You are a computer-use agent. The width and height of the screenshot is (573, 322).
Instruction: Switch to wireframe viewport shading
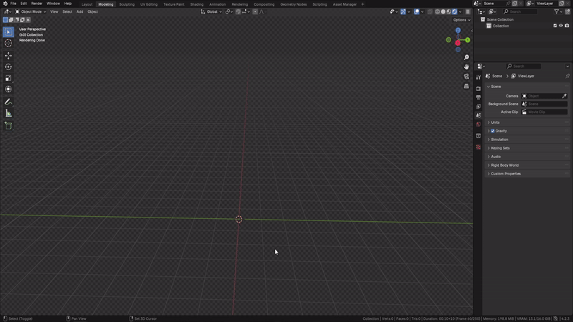pos(438,11)
